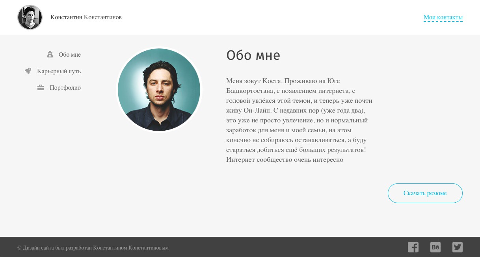The height and width of the screenshot is (257, 480).
Task: Open the Мои контакты link
Action: click(443, 17)
